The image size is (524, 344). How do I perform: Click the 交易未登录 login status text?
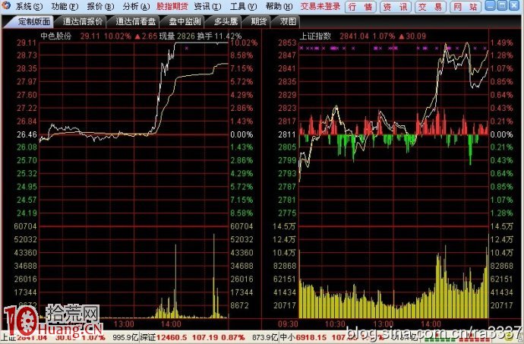tap(319, 6)
